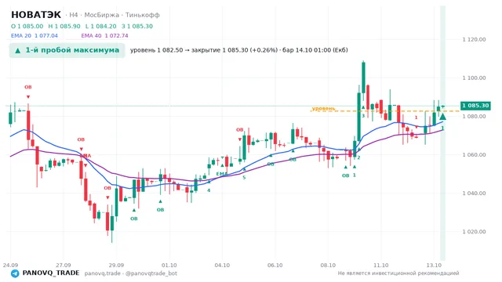Click the 1 120.00 price axis label
This screenshot has width=502, height=282.
[x=474, y=39]
